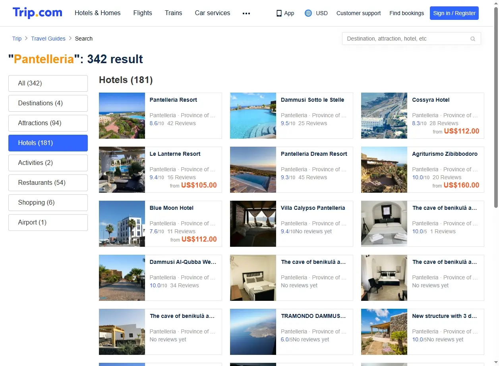Select the Shopping (6) filter tab

48,203
